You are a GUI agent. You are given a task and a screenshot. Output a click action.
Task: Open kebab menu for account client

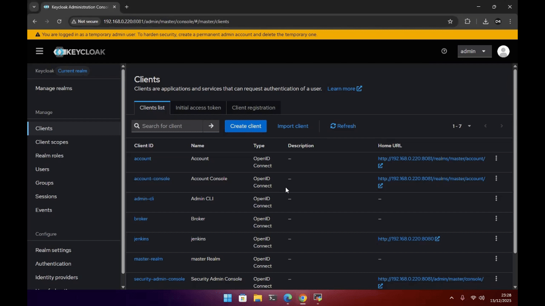point(496,159)
